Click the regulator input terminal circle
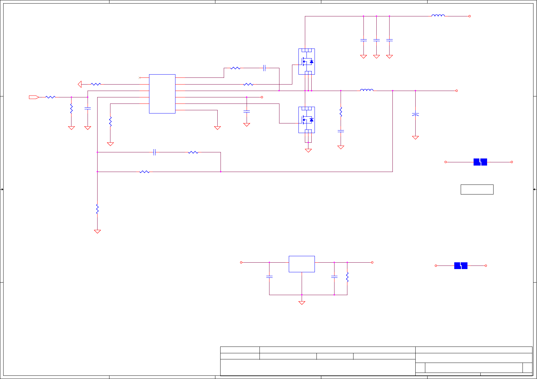Viewport: 537px width, 379px height. click(241, 262)
